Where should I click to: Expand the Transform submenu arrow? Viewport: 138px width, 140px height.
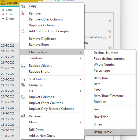(81, 58)
